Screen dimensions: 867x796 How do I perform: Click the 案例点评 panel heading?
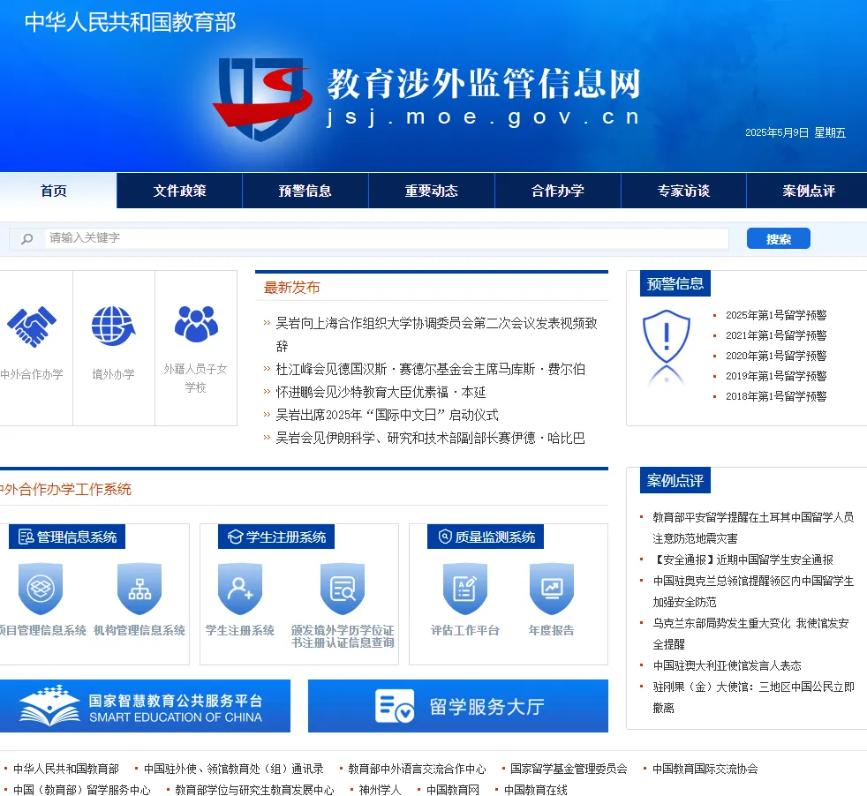point(675,480)
